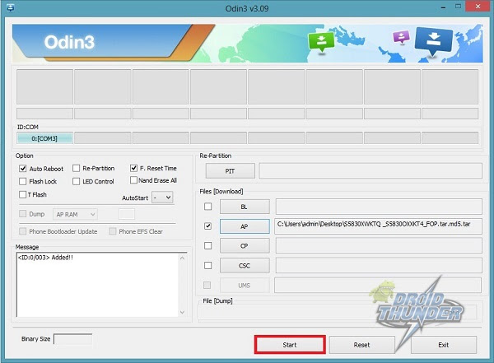Tick the BL file checkbox
The height and width of the screenshot is (363, 494).
tap(208, 207)
